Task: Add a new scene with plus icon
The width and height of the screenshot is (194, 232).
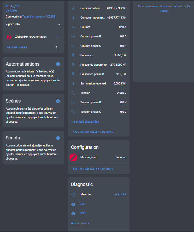Action: tap(58, 101)
